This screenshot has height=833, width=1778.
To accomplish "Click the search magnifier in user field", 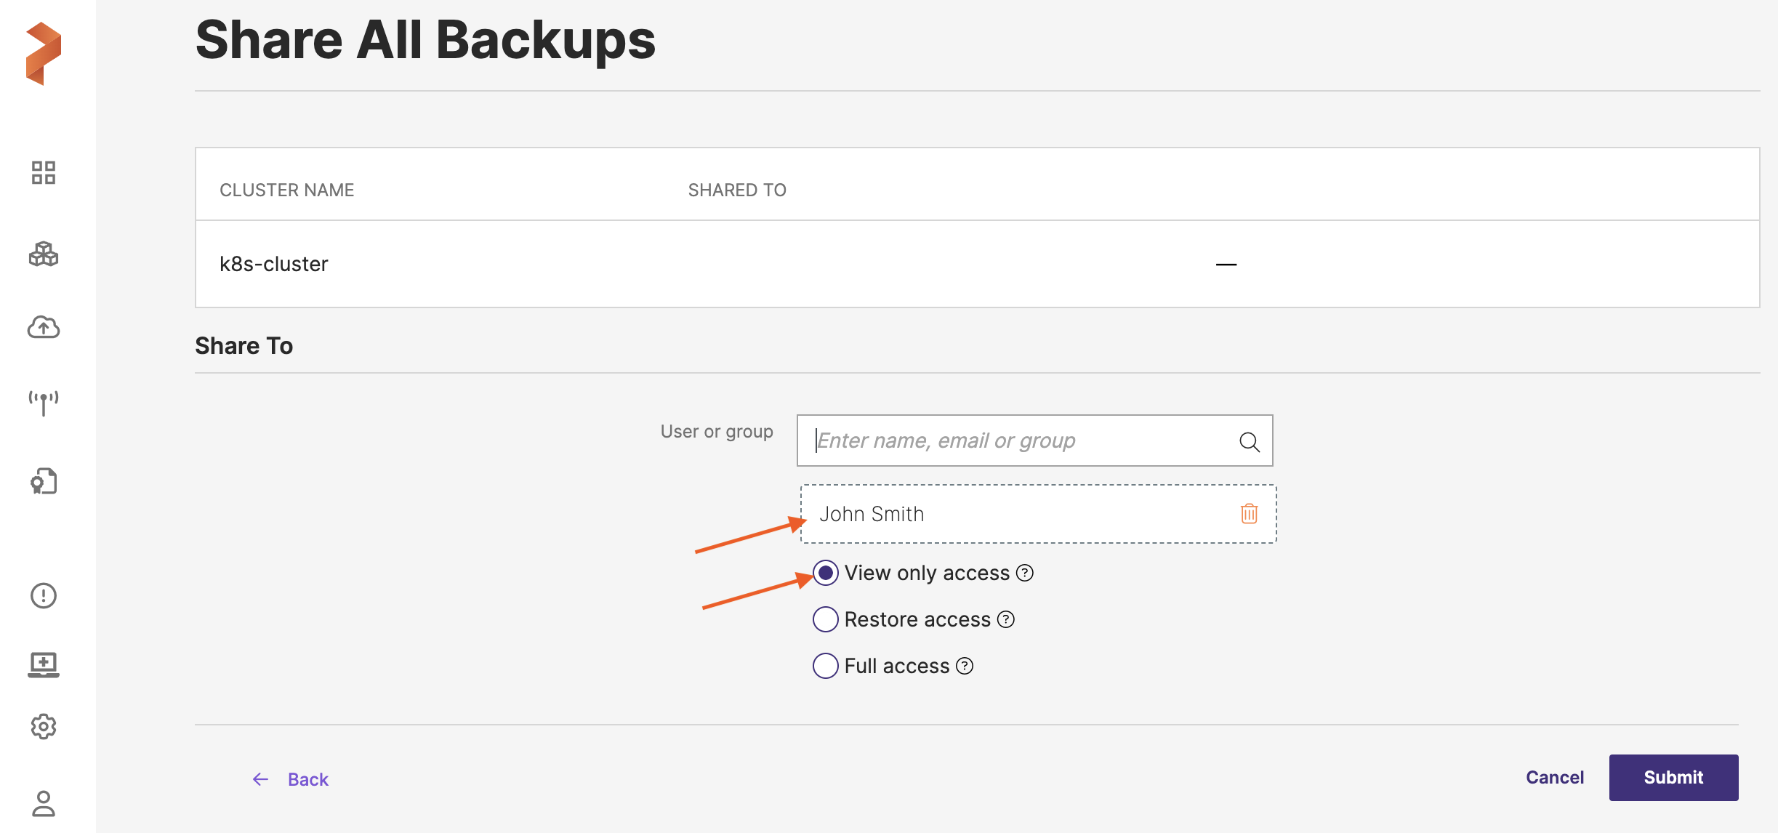I will coord(1249,441).
